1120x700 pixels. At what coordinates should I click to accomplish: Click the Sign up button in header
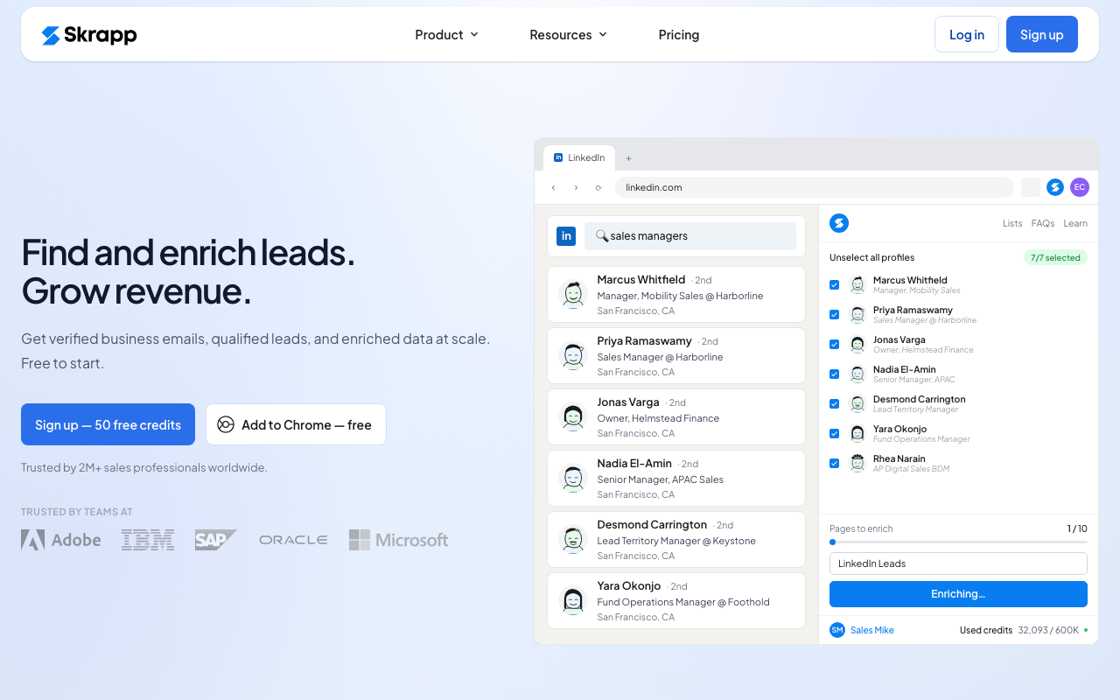coord(1042,34)
